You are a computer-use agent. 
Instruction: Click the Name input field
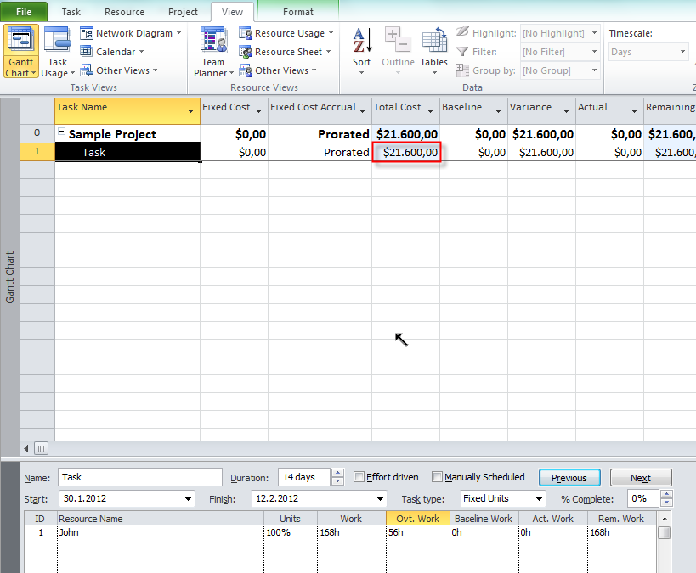tap(139, 477)
